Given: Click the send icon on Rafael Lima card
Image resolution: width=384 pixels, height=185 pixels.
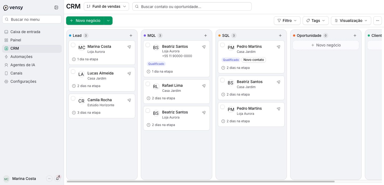Looking at the screenshot, I should pyautogui.click(x=204, y=86).
